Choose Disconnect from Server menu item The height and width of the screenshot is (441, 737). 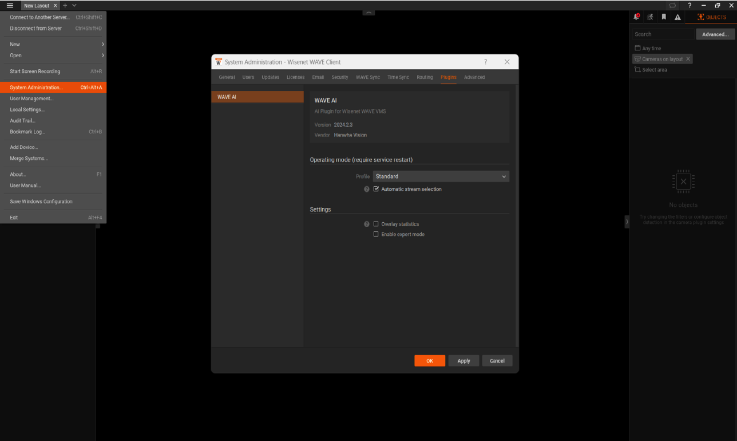[x=53, y=28]
